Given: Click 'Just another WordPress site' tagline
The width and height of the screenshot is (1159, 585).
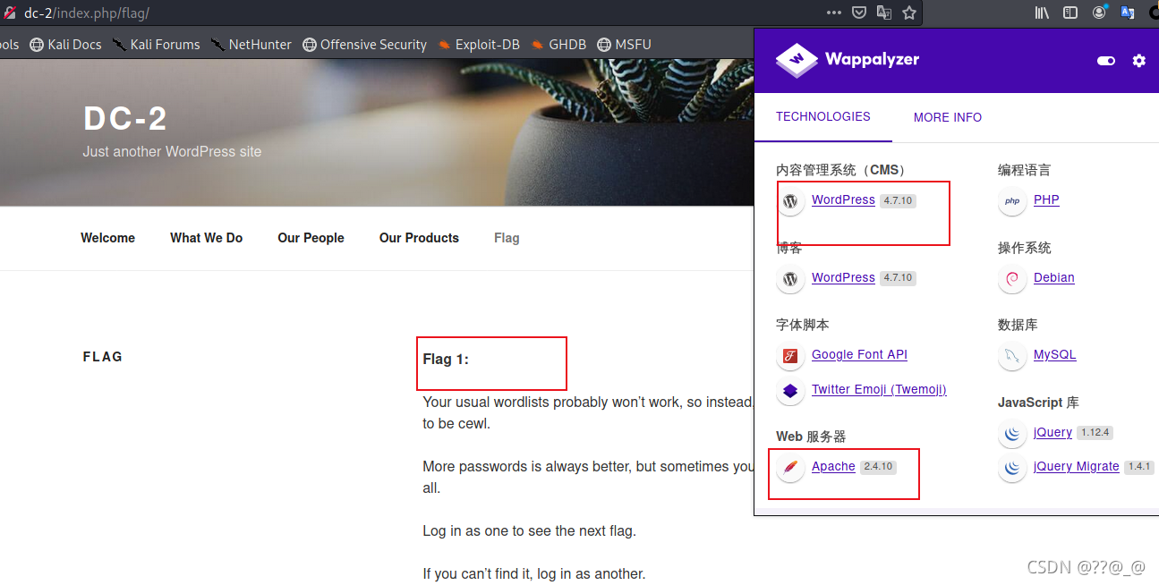Looking at the screenshot, I should pyautogui.click(x=172, y=151).
